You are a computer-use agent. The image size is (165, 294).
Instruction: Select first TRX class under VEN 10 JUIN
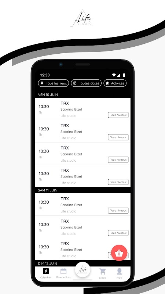pos(83,109)
